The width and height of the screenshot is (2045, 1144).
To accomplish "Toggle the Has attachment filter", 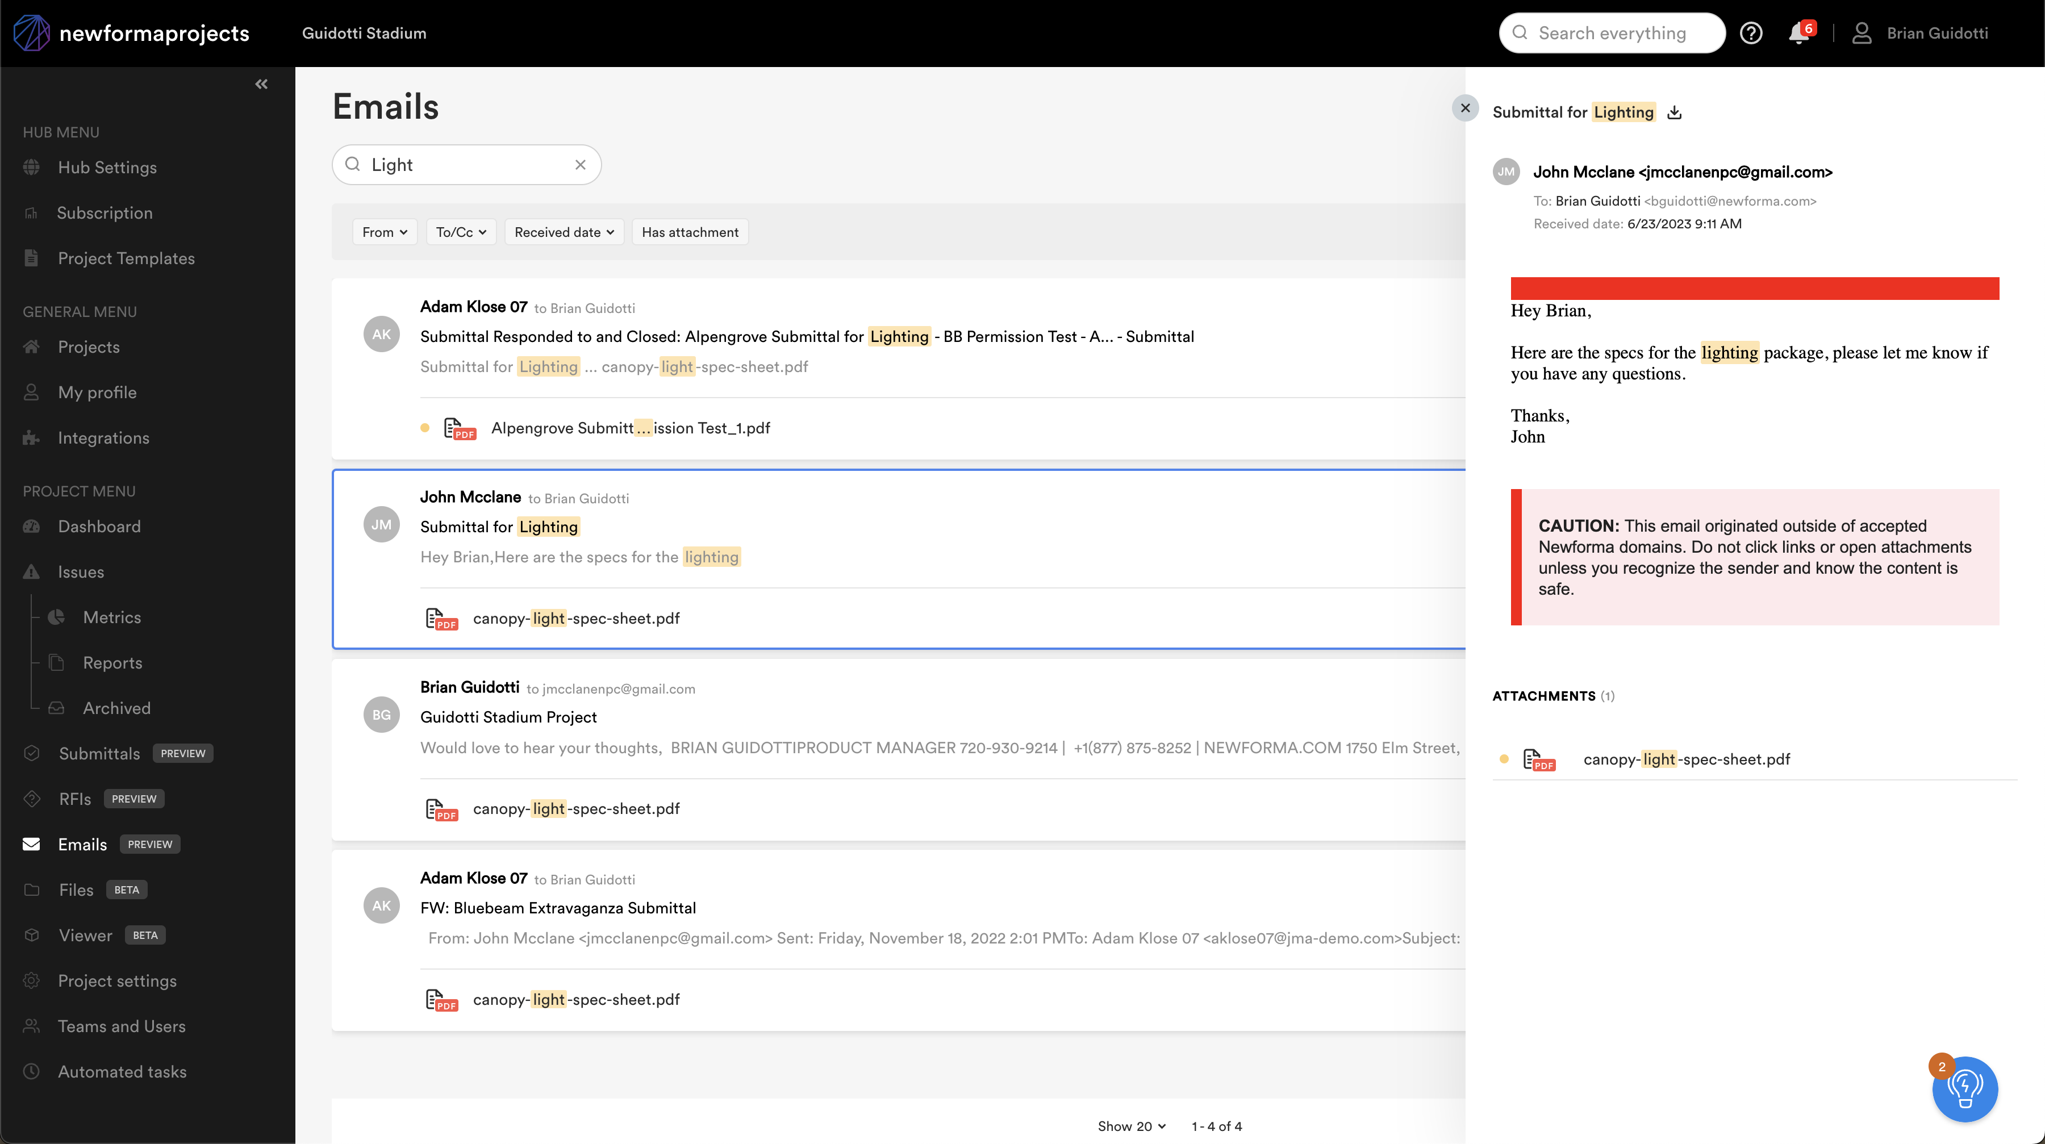I will pyautogui.click(x=690, y=233).
